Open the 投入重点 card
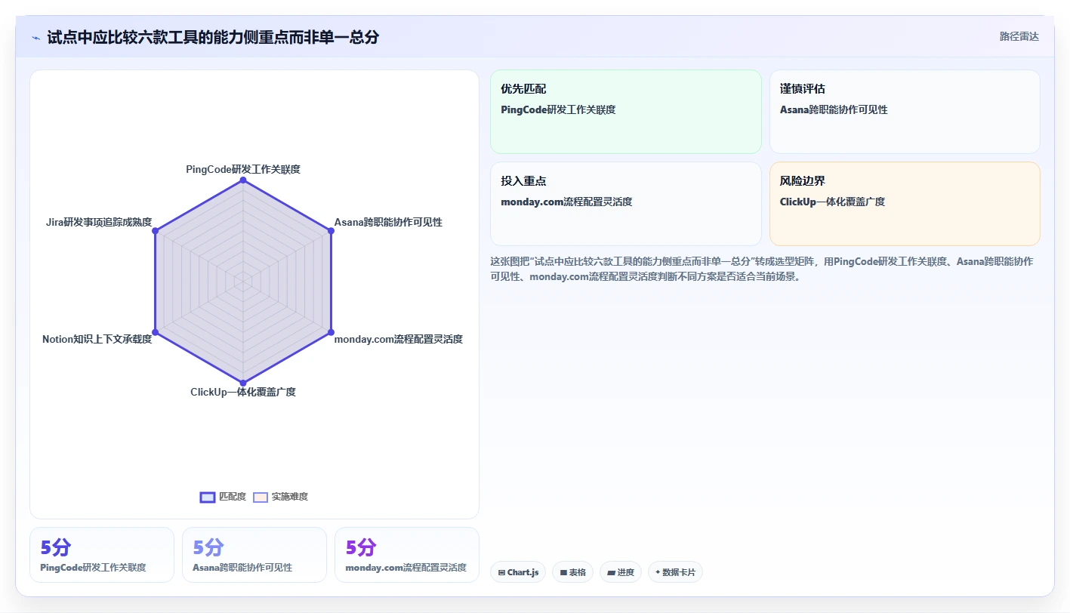 click(x=626, y=204)
